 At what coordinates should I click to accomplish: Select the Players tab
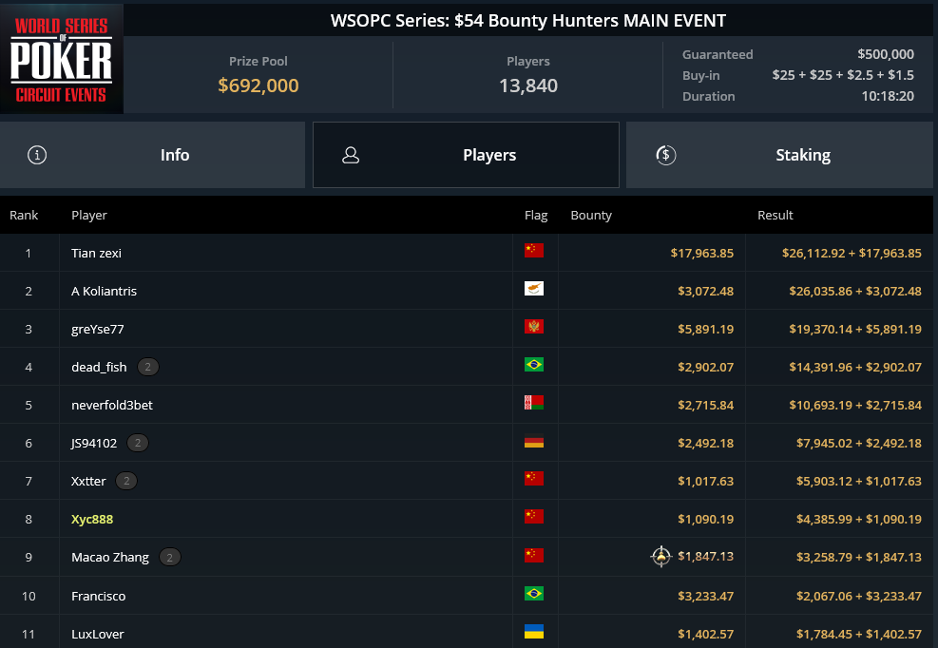click(466, 155)
